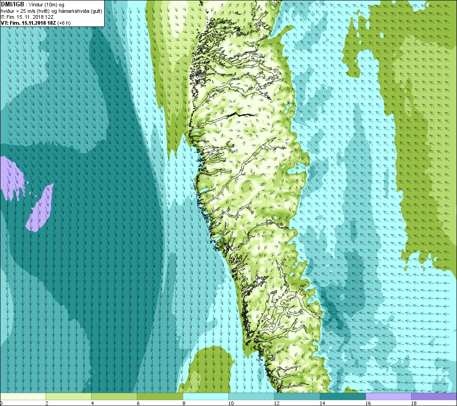Select the 'VT: Fim. 15.11.2018 18Z (+6 h)' line
Image resolution: width=457 pixels, height=406 pixels.
(36, 23)
